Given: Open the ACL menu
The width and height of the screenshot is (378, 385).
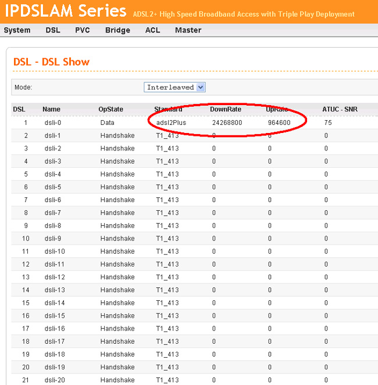Looking at the screenshot, I should click(x=152, y=30).
